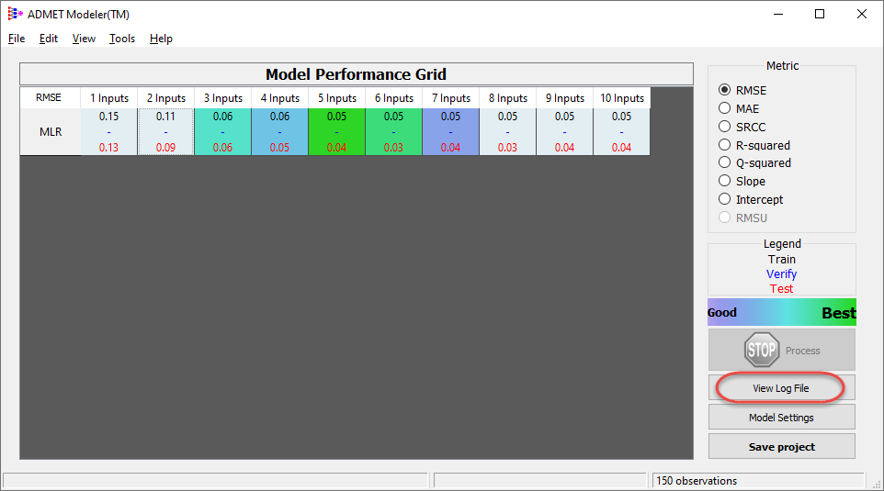Select the MLR 7 Inputs purple cell
The height and width of the screenshot is (491, 884).
point(450,132)
